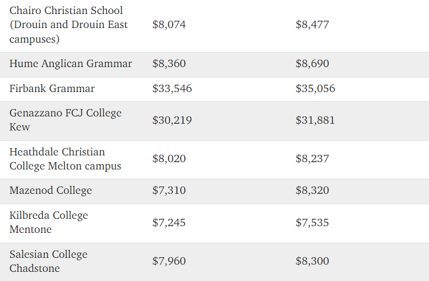Click the Mazenod College row label
The height and width of the screenshot is (281, 429).
[x=51, y=191]
